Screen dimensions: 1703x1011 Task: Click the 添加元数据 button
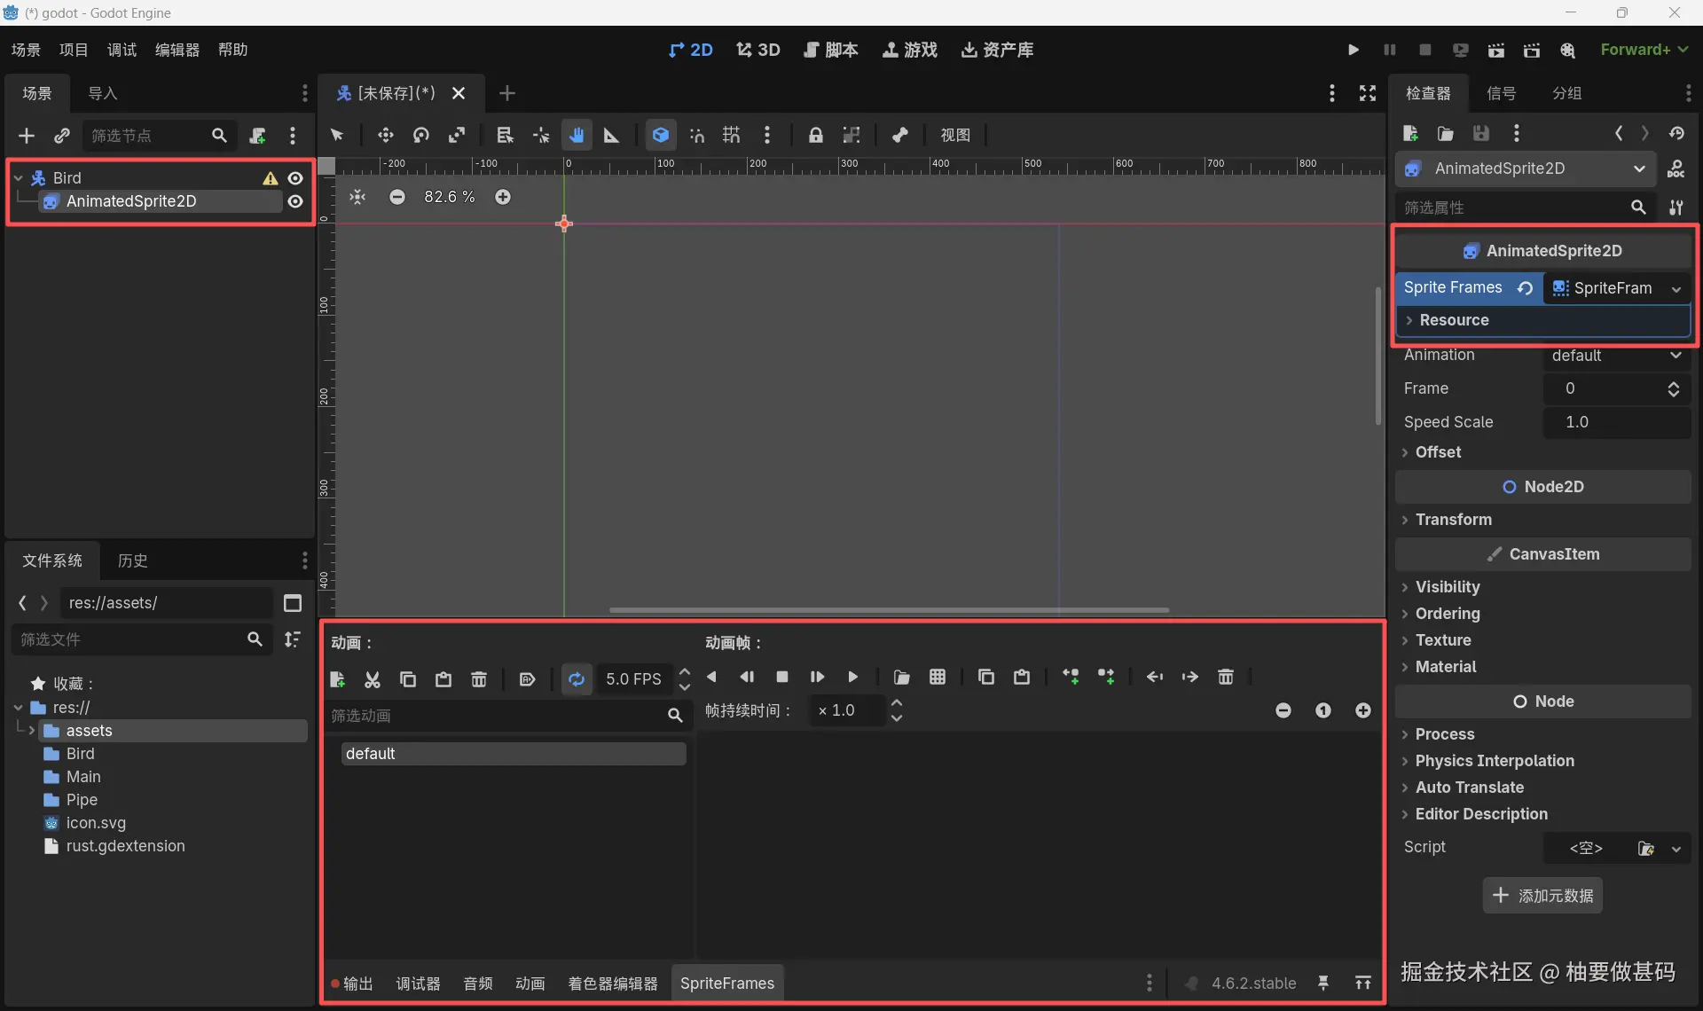(x=1543, y=896)
